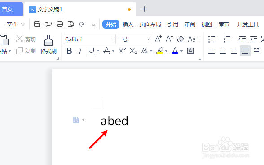Image resolution: width=264 pixels, height=165 pixels.
Task: Open Print Preview icon
Action: [x=71, y=24]
